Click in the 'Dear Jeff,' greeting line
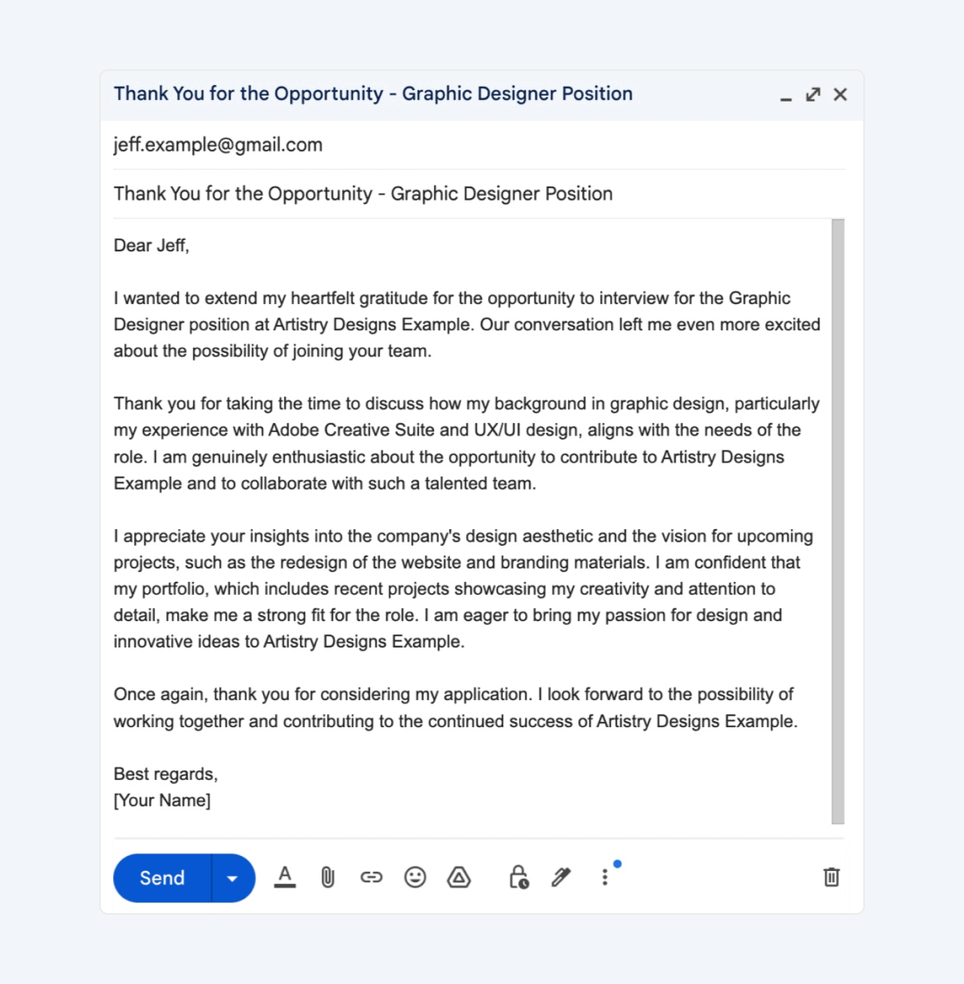The height and width of the screenshot is (984, 964). (x=152, y=245)
